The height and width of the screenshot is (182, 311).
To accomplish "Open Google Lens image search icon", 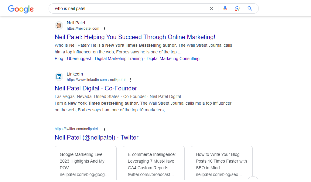I will pyautogui.click(x=237, y=8).
